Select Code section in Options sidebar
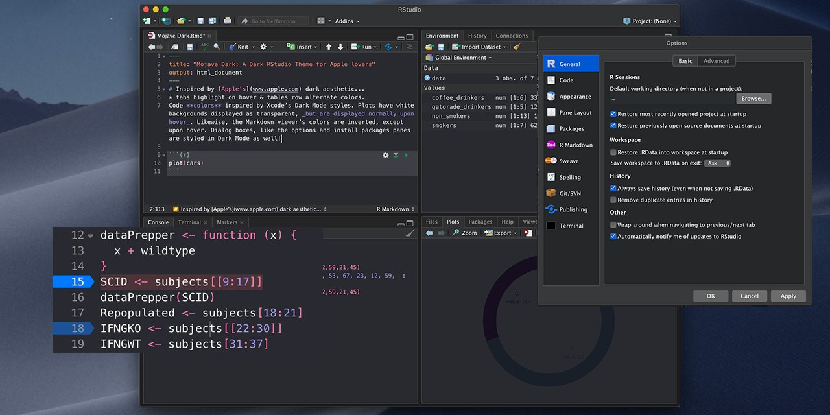The height and width of the screenshot is (415, 830). (x=571, y=80)
